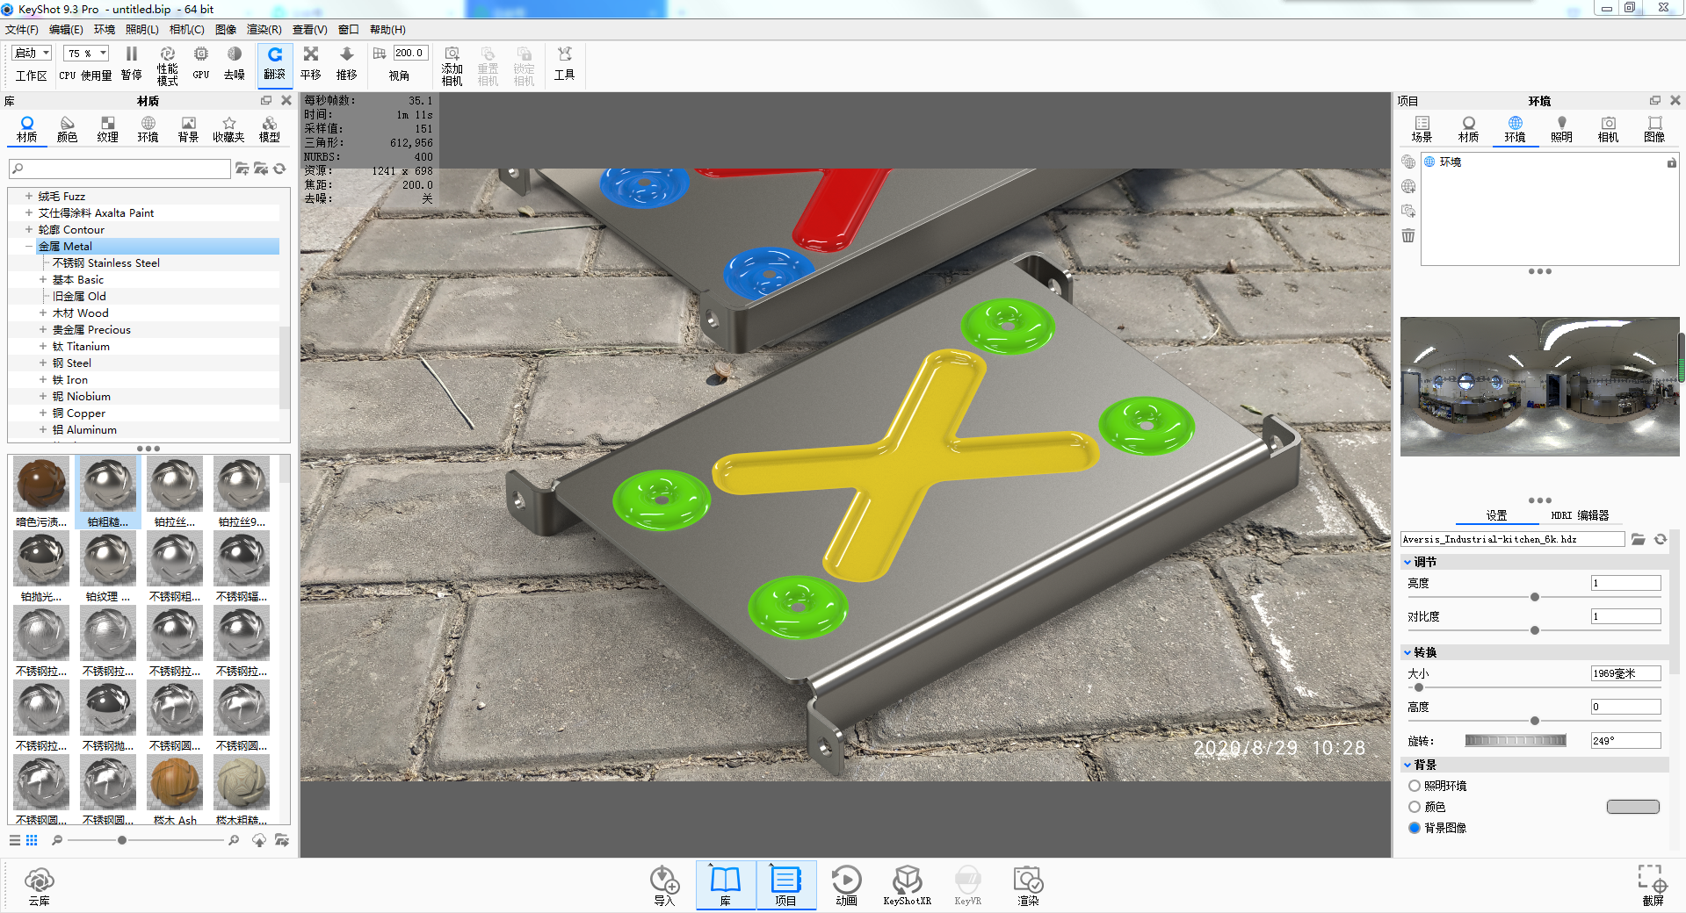This screenshot has width=1686, height=913.
Task: Toggle the Library (库) panel button
Action: pyautogui.click(x=726, y=885)
